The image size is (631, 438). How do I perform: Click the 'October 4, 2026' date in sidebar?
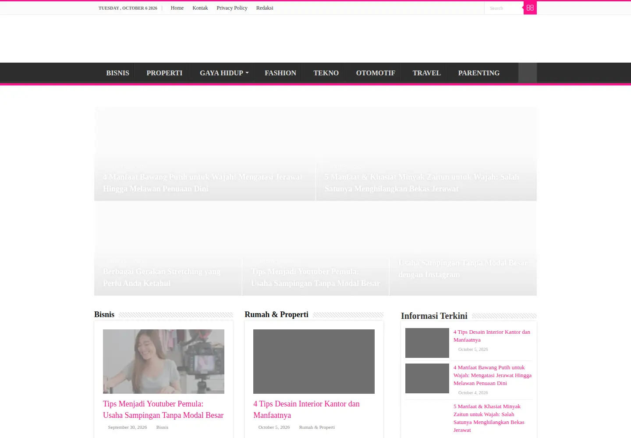473,393
